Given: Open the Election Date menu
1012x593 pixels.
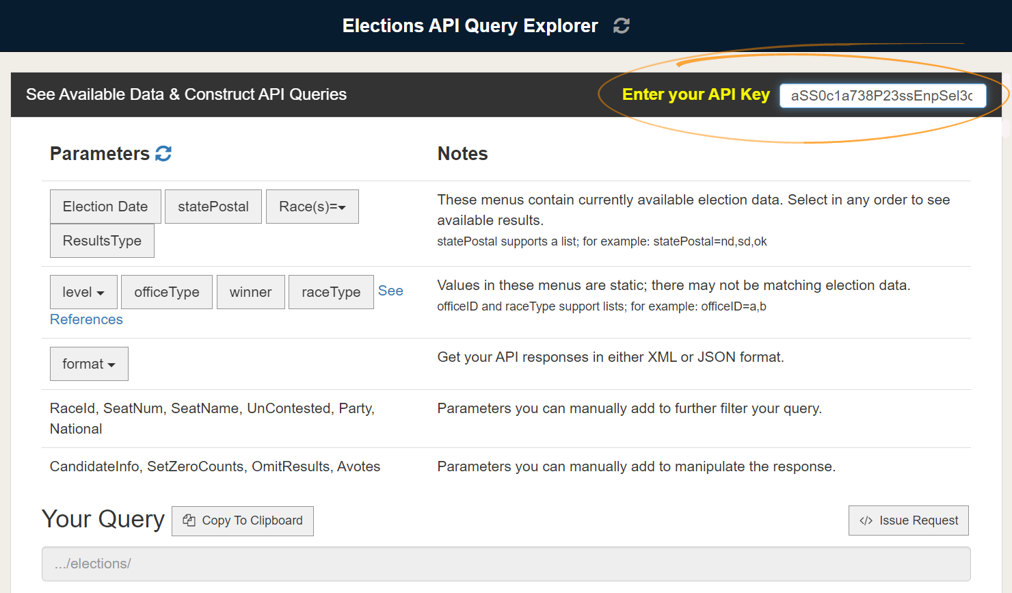Looking at the screenshot, I should (105, 207).
